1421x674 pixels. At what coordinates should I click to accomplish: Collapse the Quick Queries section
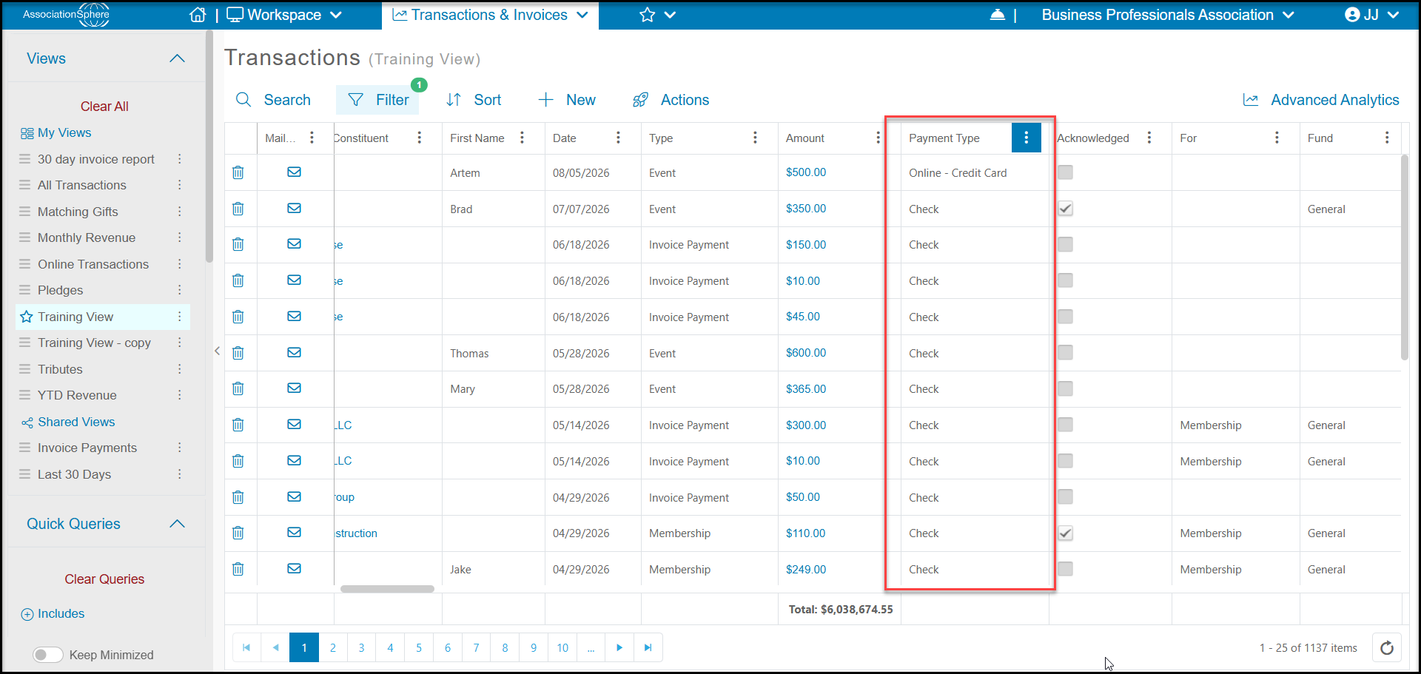(177, 524)
